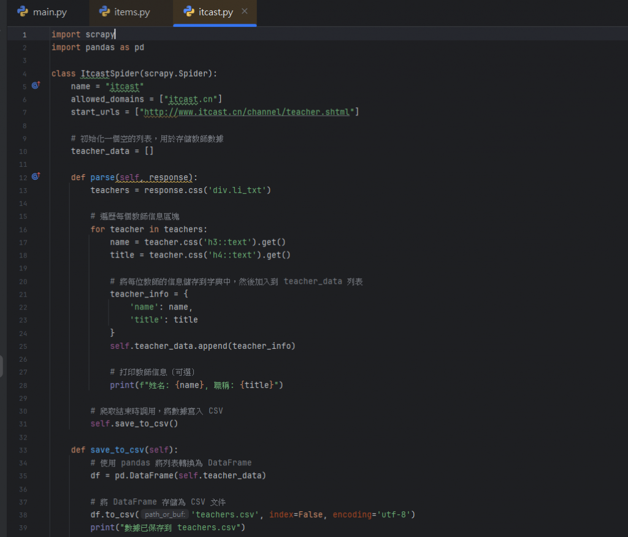Click pd.DataFrame(self.teacher_data) line
628x537 pixels.
(x=178, y=476)
